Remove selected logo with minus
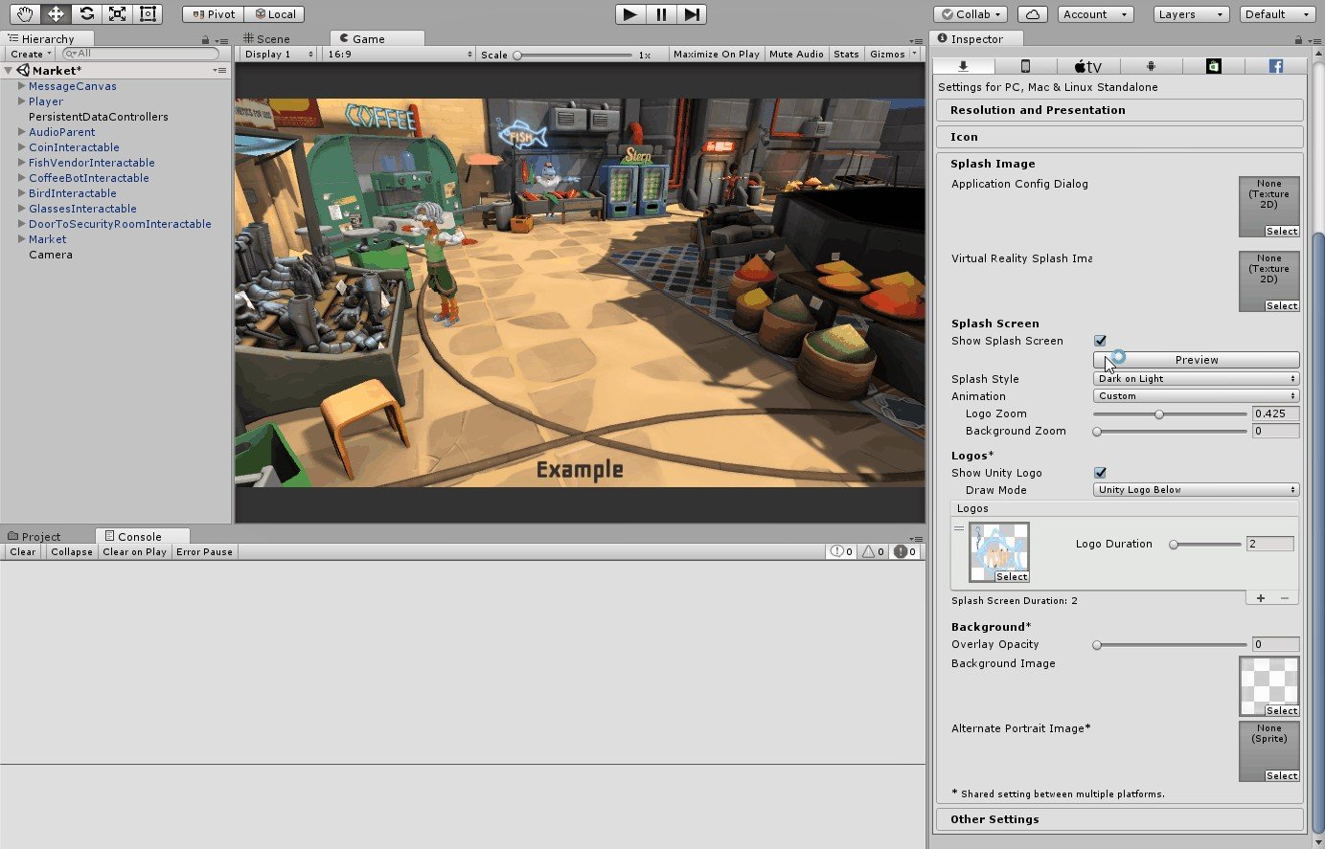This screenshot has width=1325, height=849. point(1285,598)
